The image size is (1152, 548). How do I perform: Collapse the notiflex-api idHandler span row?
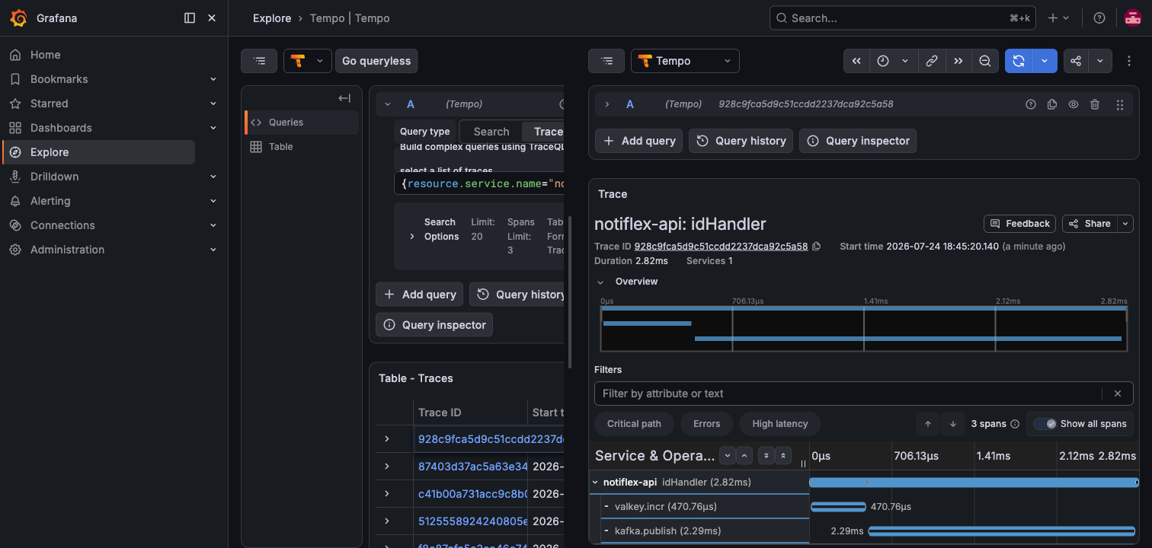point(596,482)
